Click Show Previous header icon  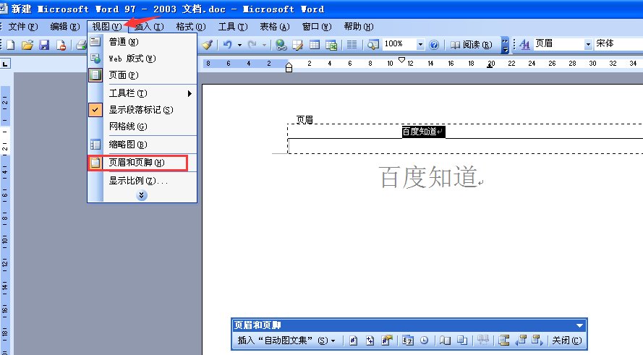(521, 341)
